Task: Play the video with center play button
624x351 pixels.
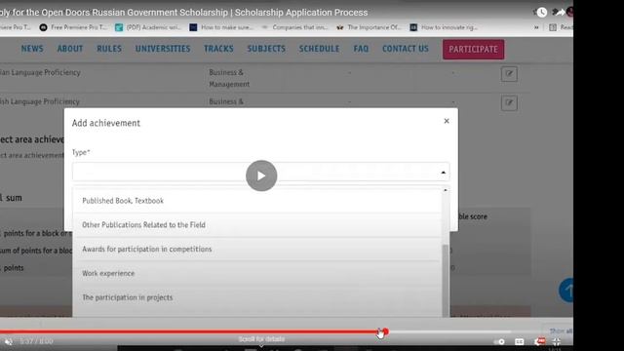Action: click(x=261, y=175)
